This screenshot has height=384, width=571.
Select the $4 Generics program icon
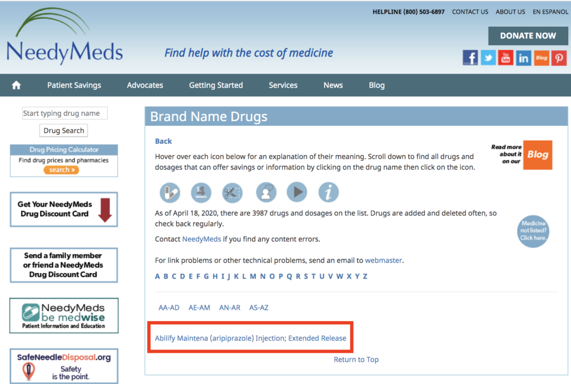[x=201, y=192]
